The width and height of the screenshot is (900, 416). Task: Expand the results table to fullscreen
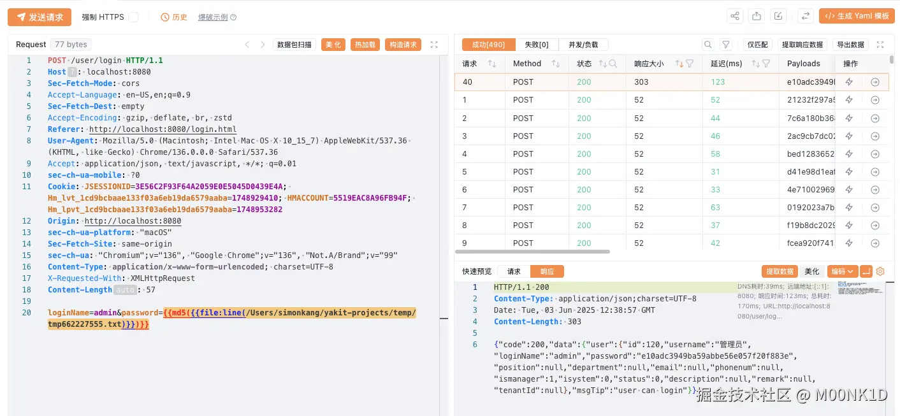click(x=880, y=45)
